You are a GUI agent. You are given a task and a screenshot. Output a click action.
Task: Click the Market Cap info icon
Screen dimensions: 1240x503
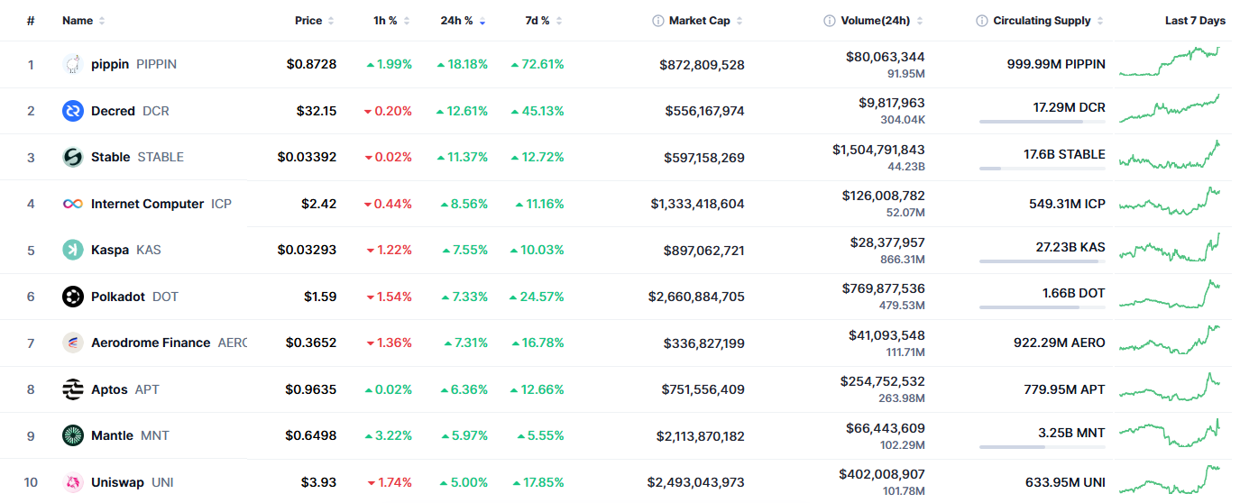(x=658, y=21)
